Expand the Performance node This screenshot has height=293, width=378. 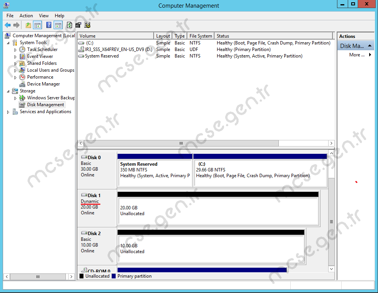click(15, 78)
